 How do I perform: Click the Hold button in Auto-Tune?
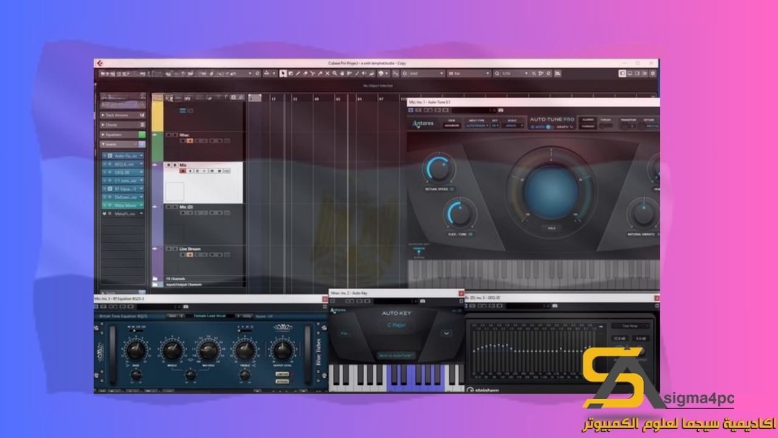(x=552, y=229)
